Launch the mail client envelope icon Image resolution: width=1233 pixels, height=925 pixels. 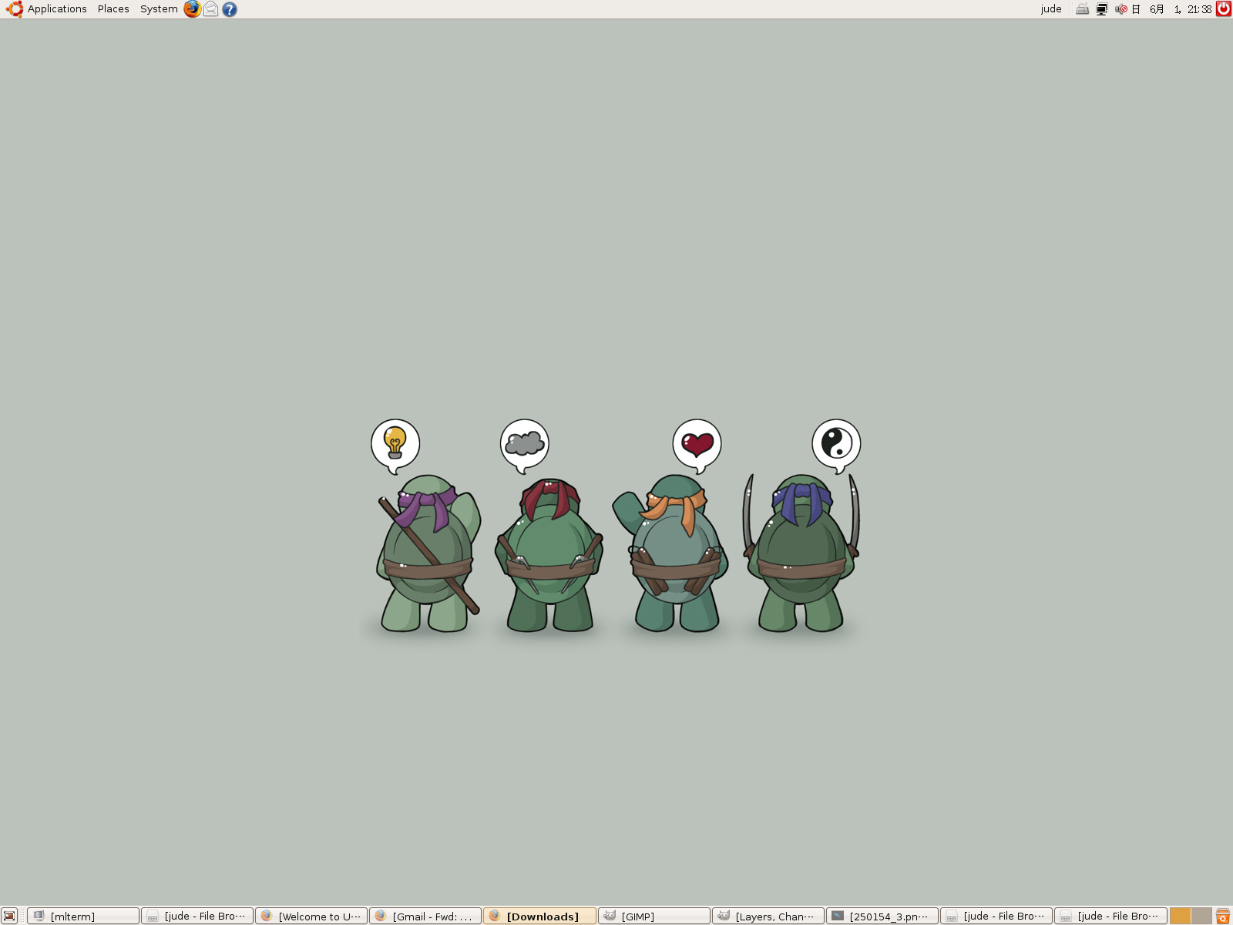210,9
